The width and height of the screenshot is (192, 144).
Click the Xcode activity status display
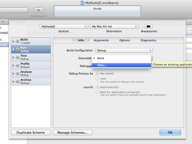97,11
